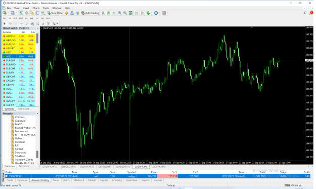Toggle the Terminal panel toolbar icon
316x189 pixels.
[x=37, y=13]
